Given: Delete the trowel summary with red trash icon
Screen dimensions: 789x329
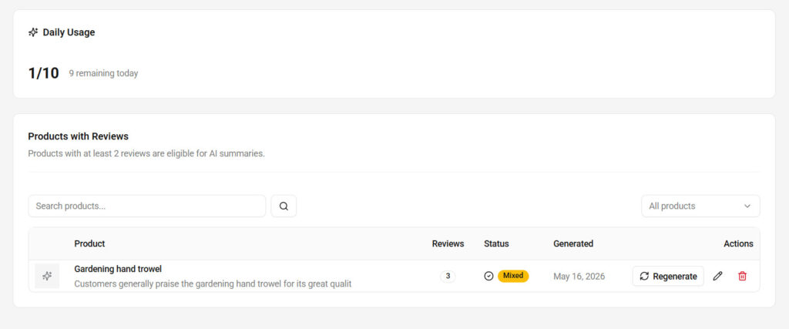Looking at the screenshot, I should pos(742,276).
